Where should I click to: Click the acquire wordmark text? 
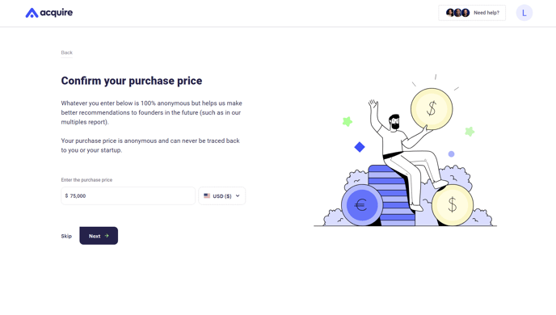pyautogui.click(x=56, y=13)
